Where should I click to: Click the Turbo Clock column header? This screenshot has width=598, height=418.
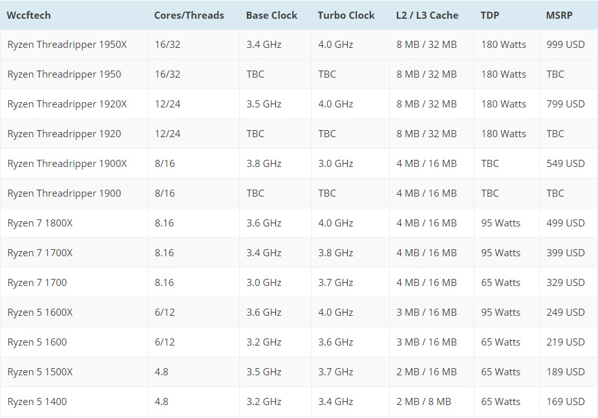pyautogui.click(x=346, y=15)
